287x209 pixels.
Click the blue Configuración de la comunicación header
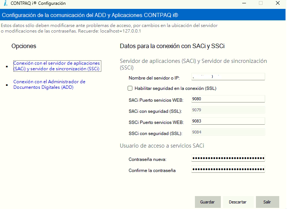(x=143, y=15)
